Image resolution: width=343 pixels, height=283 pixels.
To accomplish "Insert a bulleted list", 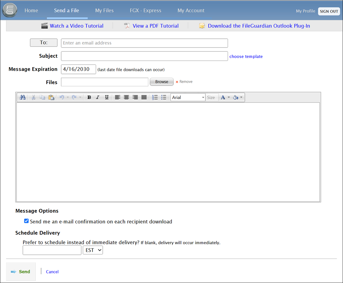I will tap(164, 98).
